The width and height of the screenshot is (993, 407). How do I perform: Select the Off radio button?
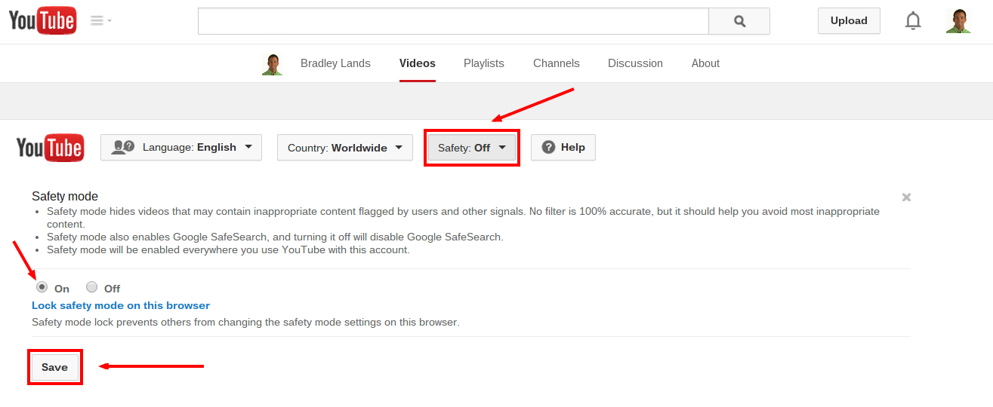point(92,287)
